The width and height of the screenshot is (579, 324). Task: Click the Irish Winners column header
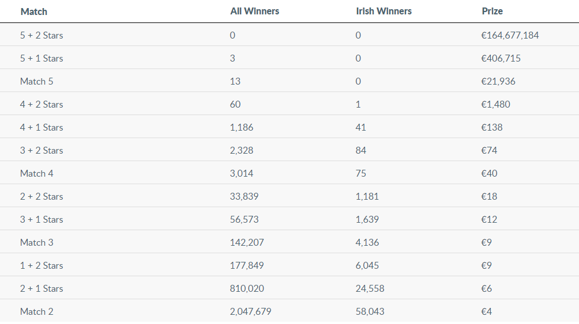[x=384, y=12]
